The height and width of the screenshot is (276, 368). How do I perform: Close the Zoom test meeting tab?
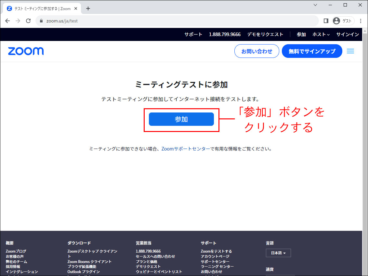coord(76,8)
